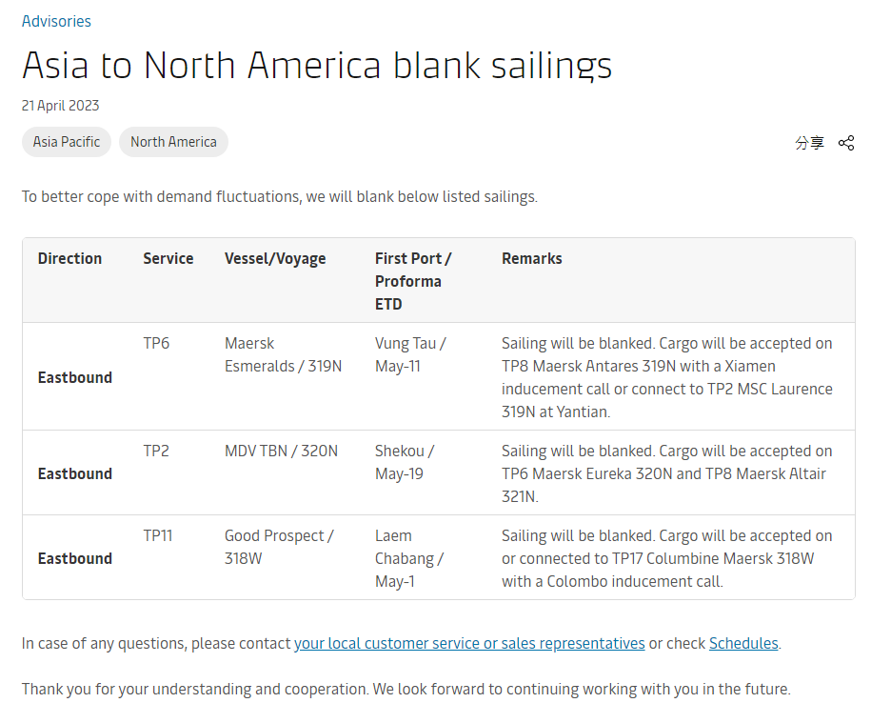Click the MDV TBN / 320N cell
The image size is (891, 723).
click(281, 451)
